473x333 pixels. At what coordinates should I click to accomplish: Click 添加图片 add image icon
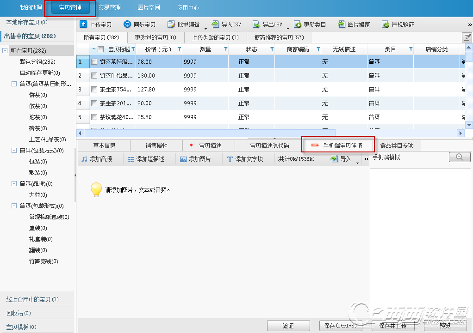183,159
